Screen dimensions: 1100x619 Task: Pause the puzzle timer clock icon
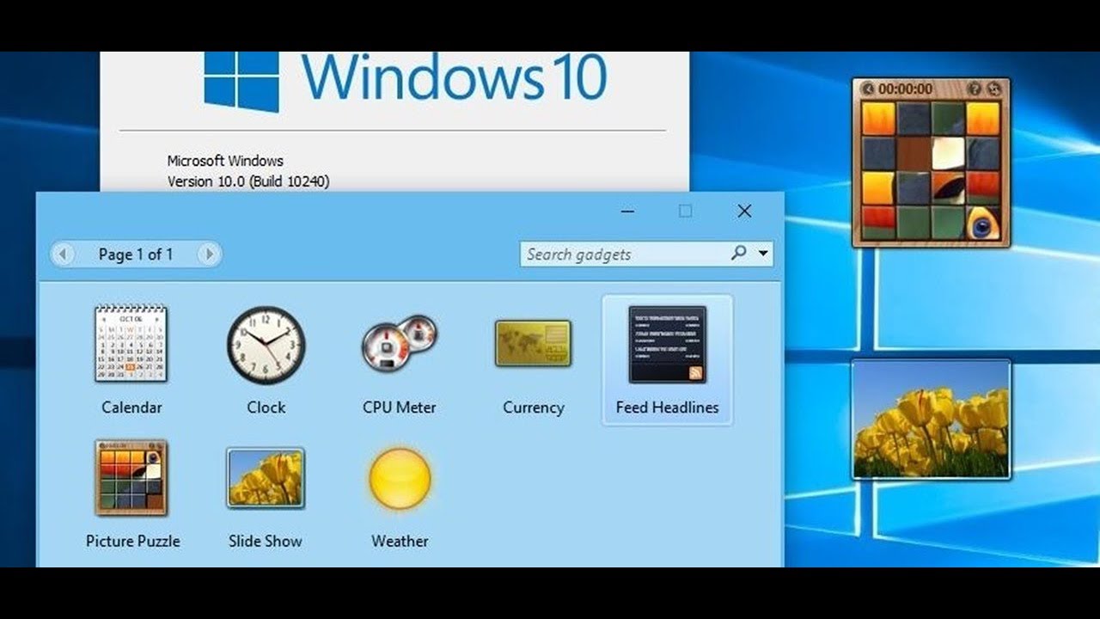click(x=867, y=89)
